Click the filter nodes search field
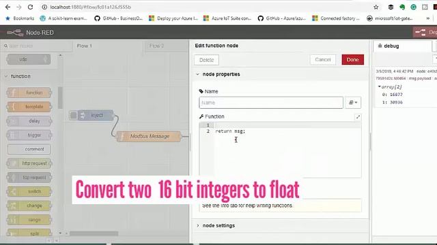The height and width of the screenshot is (245, 437). [36, 46]
